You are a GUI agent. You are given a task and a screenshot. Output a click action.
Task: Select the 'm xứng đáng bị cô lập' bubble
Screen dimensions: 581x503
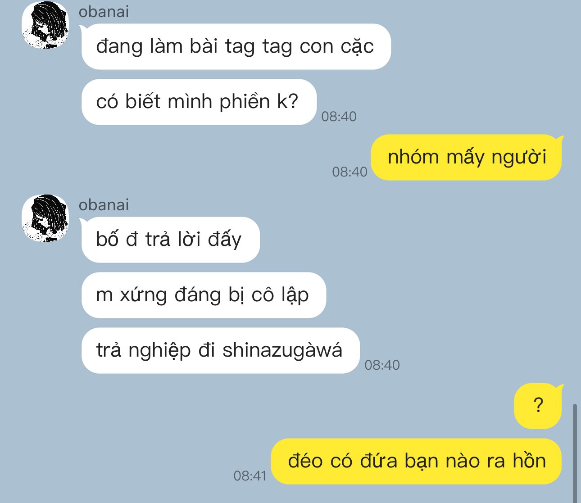(x=203, y=295)
